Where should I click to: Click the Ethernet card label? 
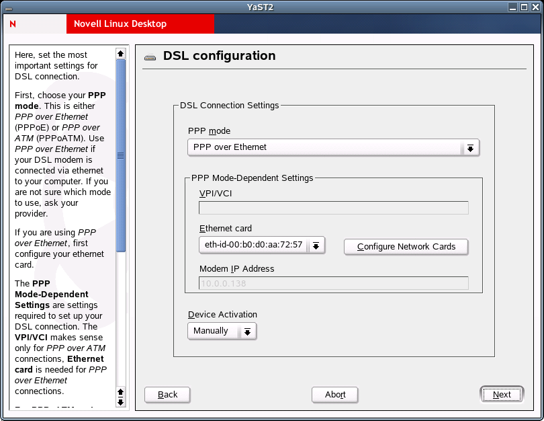tap(226, 229)
